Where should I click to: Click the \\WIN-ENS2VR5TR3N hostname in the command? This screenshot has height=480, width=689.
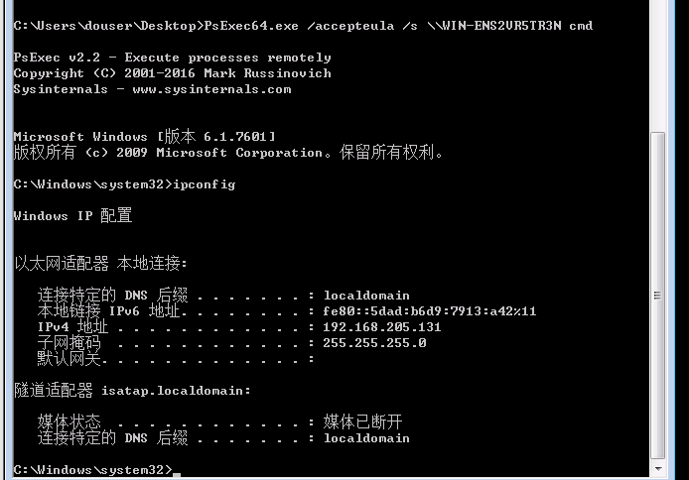(x=493, y=26)
